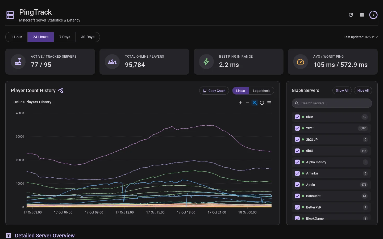Click the 17 Oct 12:00 axis label

point(124,212)
